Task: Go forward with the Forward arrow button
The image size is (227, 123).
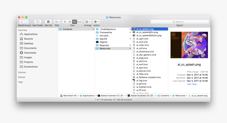Action: (x=26, y=22)
